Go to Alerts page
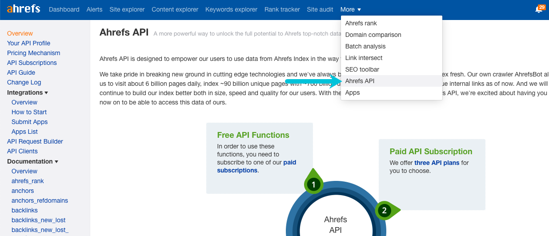This screenshot has width=549, height=236. [94, 9]
